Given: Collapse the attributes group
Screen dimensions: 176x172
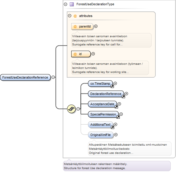Looking at the screenshot, I should tap(69, 16).
